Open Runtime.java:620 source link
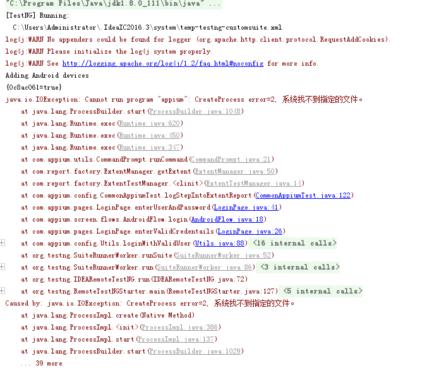 (x=150, y=123)
